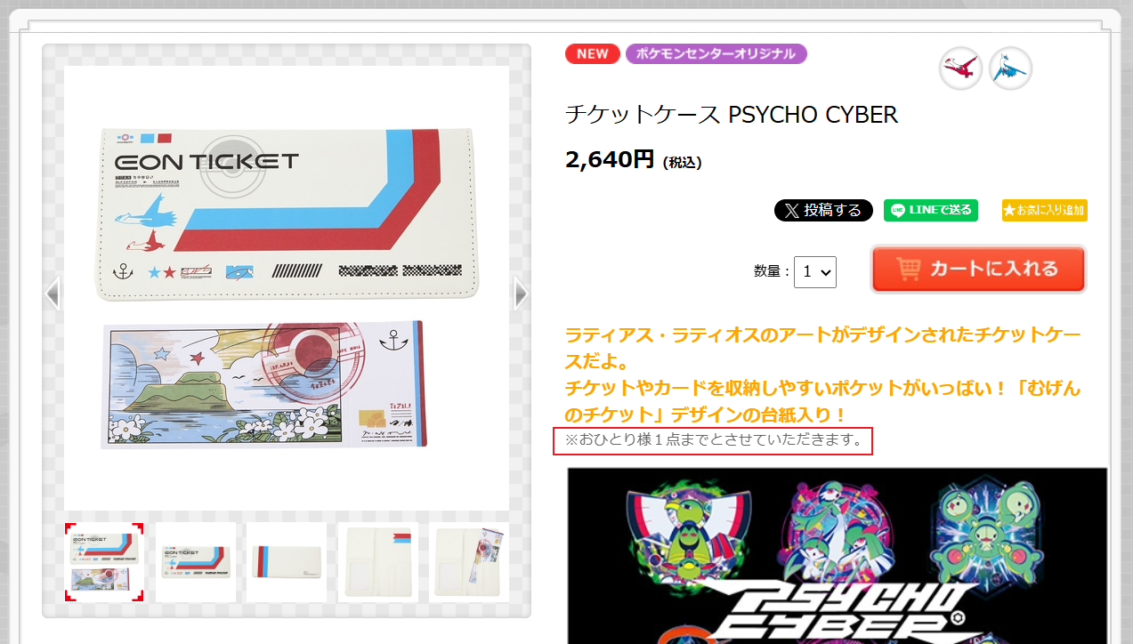Add to favorites with お気に入り追加 star button

1045,211
